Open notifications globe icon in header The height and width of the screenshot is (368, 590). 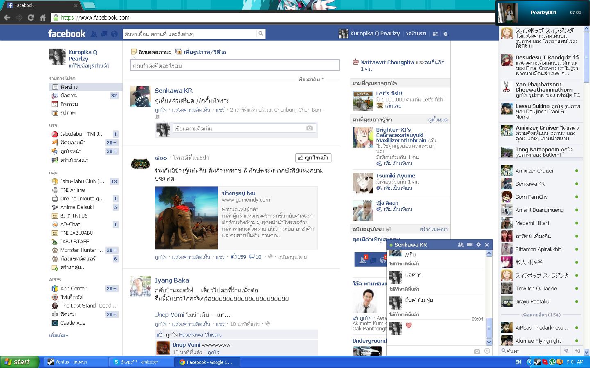tap(114, 34)
